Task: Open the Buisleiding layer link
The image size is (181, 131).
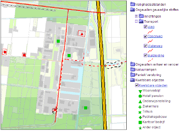Action: (156, 55)
